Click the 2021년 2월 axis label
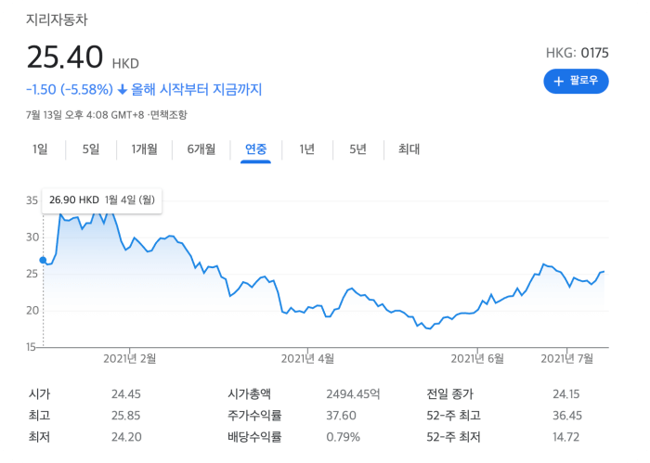This screenshot has height=463, width=650. pyautogui.click(x=130, y=359)
